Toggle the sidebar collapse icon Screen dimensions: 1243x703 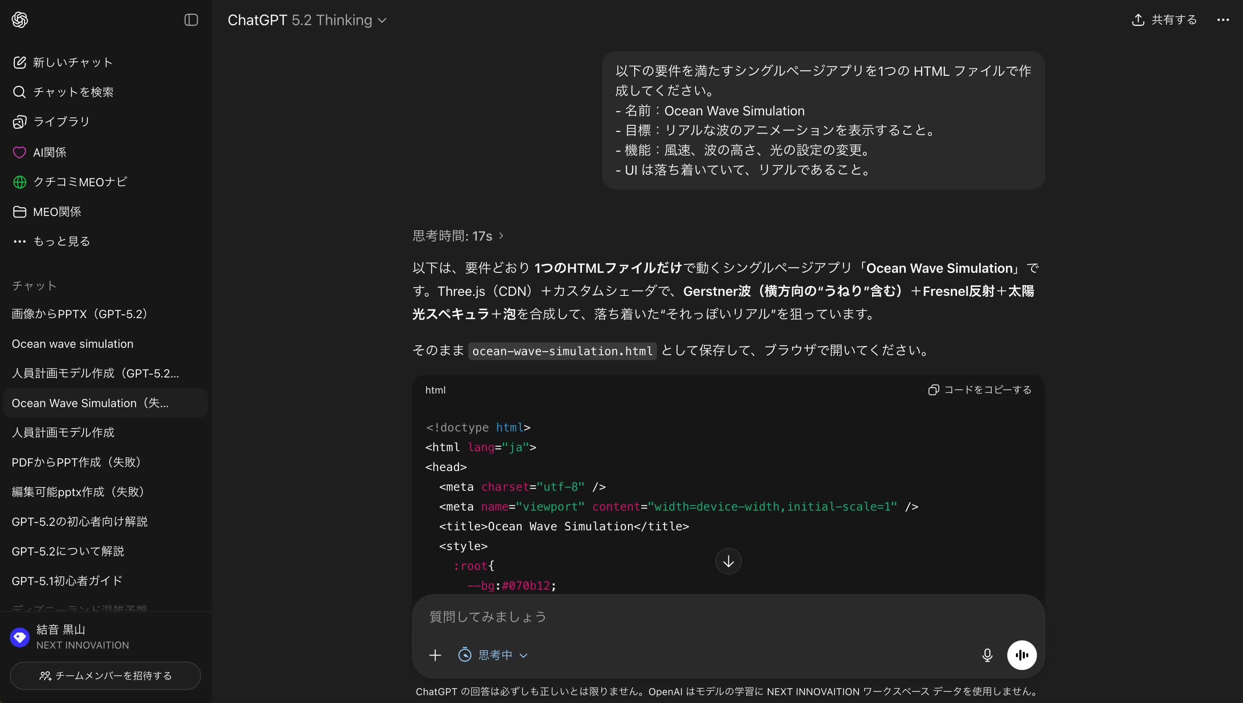pos(191,20)
